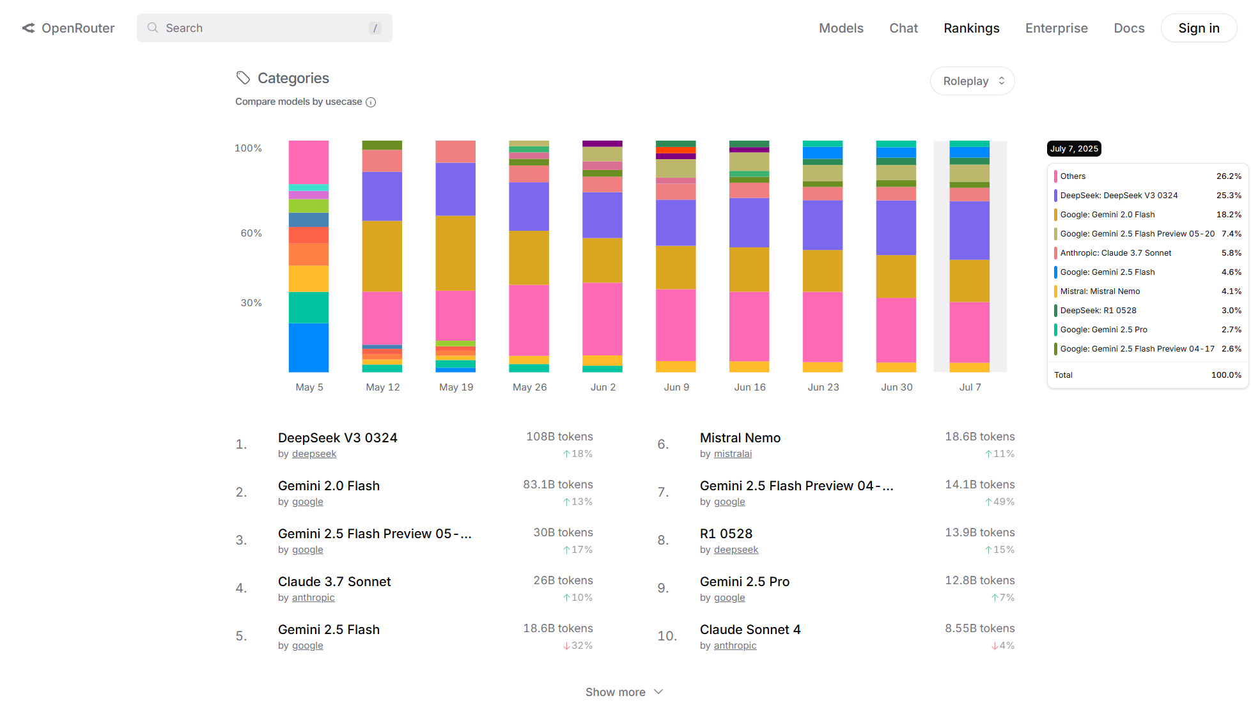This screenshot has height=705, width=1251.
Task: Click the Jun 16 chart bar
Action: tap(749, 256)
